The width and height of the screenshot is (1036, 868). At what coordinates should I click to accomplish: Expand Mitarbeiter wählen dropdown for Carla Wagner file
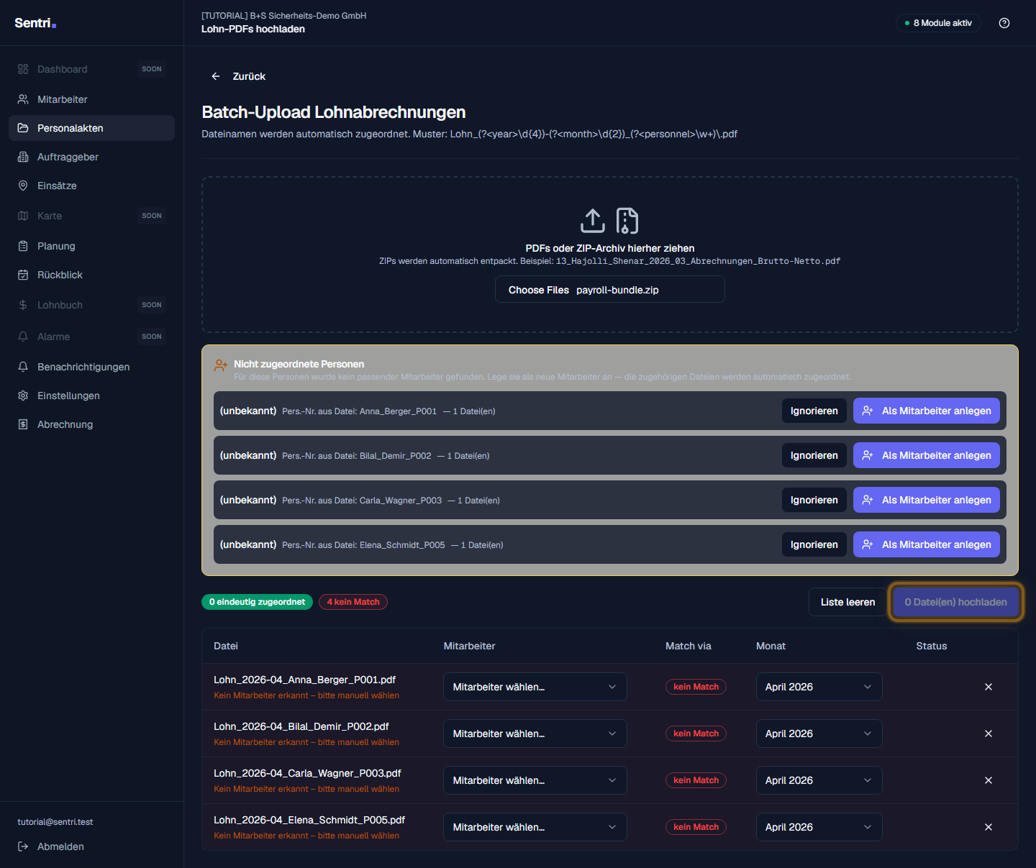(535, 780)
